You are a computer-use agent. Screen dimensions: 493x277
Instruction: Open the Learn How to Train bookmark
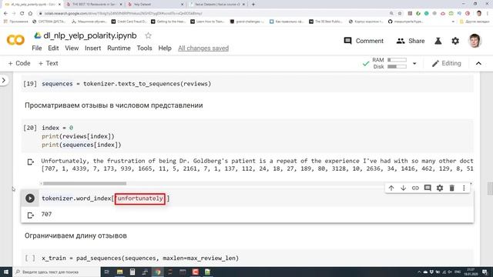click(x=208, y=22)
